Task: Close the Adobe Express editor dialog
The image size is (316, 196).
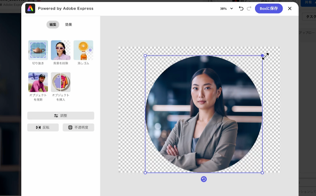Action: 290,9
